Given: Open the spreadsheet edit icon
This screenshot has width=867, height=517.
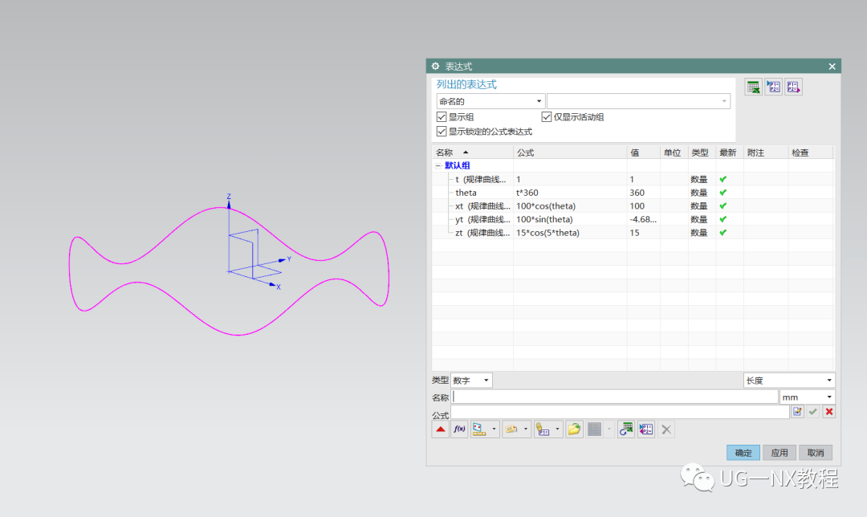Looking at the screenshot, I should coord(753,87).
